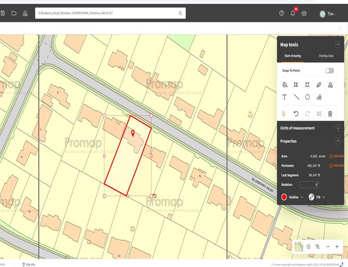Click Add label next to Area
This screenshot has width=348, height=267.
coord(336,156)
